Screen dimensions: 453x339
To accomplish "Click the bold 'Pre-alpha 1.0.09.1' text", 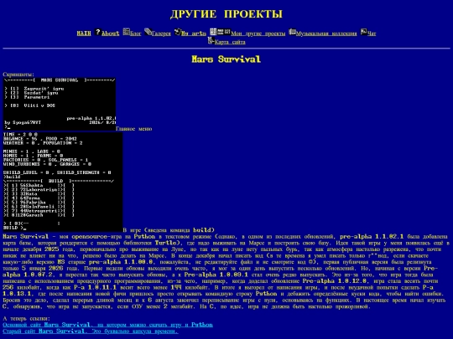I will [x=216, y=275].
